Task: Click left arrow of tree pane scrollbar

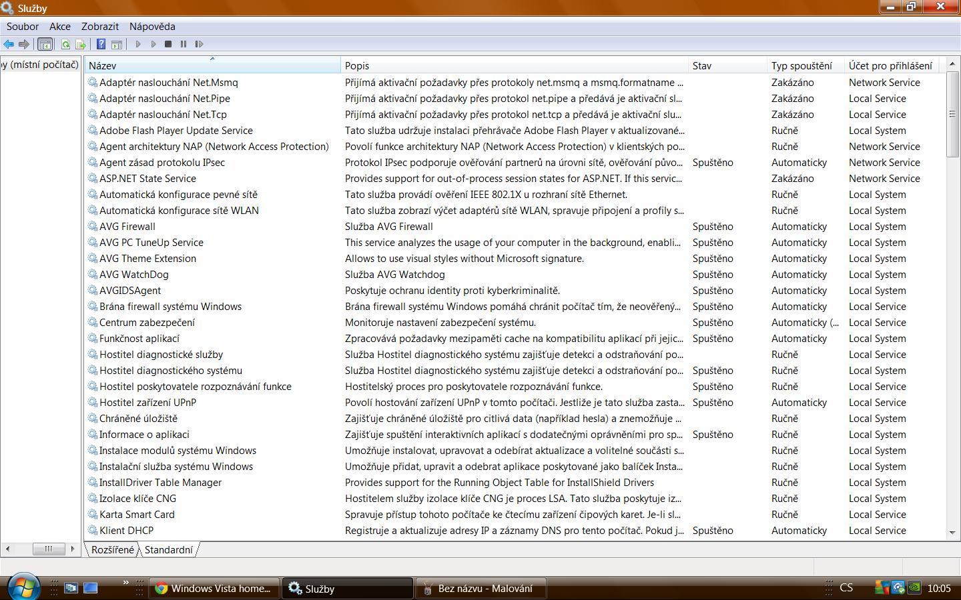Action: pyautogui.click(x=7, y=549)
